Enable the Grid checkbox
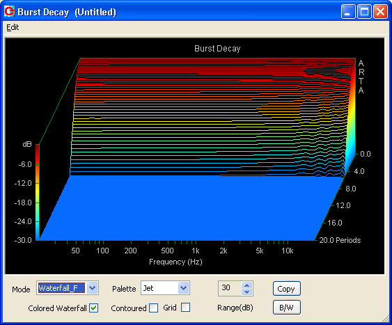The image size is (392, 325). [x=185, y=308]
